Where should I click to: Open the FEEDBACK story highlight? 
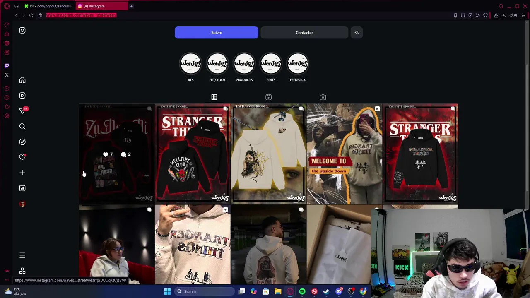[298, 64]
